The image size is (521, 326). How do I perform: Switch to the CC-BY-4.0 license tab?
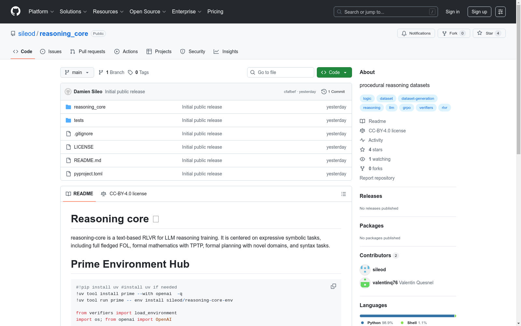click(x=124, y=194)
